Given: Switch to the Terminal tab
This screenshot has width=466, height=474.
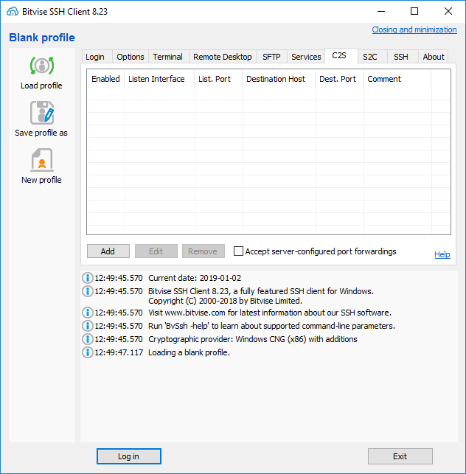Looking at the screenshot, I should pyautogui.click(x=168, y=57).
